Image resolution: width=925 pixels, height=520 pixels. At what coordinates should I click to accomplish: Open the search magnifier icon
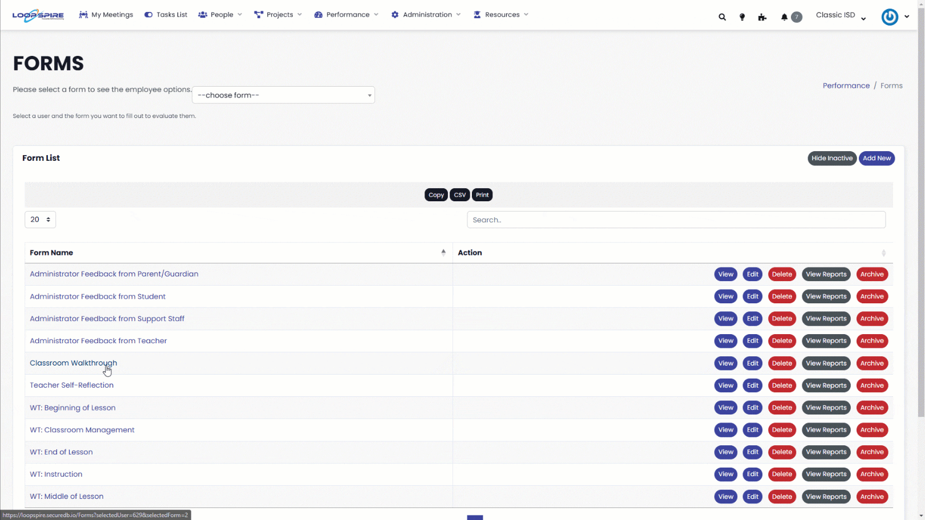[x=722, y=17]
